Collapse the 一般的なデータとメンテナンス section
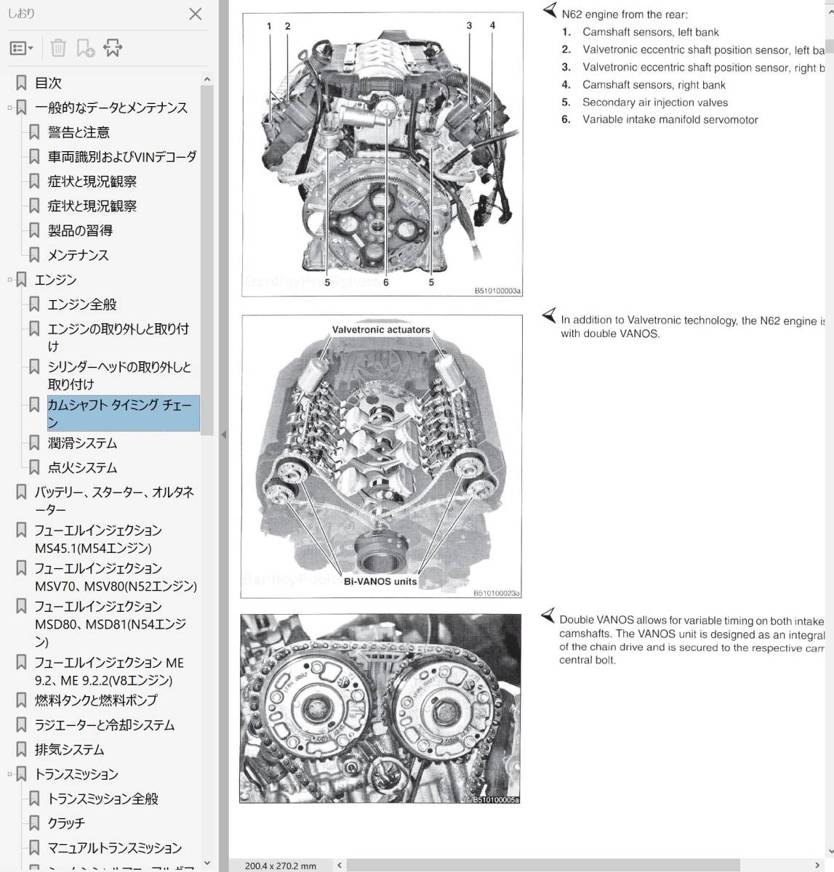The image size is (834, 872). [x=9, y=108]
